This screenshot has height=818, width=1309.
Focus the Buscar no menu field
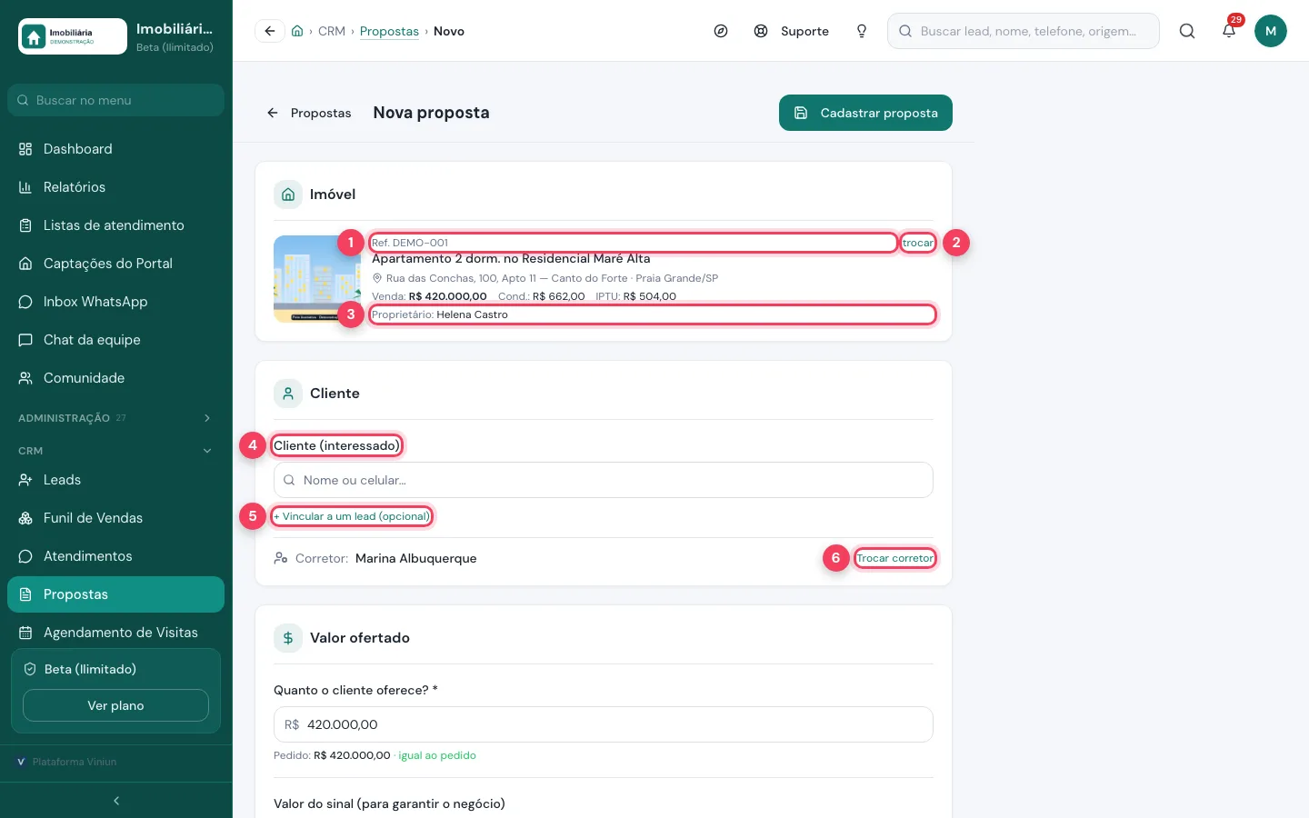[115, 100]
